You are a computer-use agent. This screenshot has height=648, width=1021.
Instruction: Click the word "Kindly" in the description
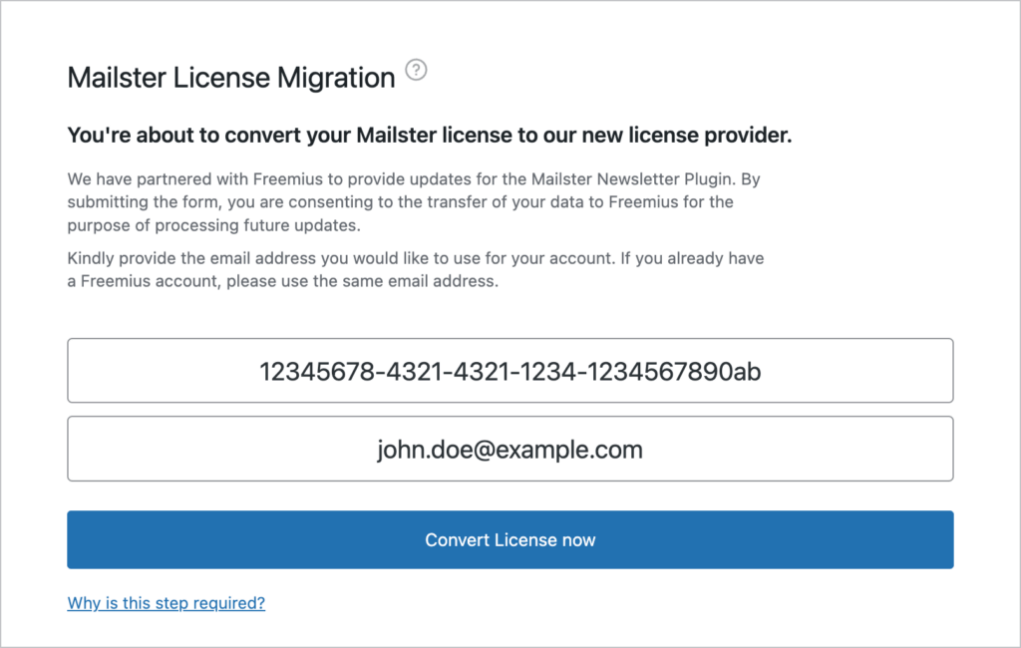point(91,258)
